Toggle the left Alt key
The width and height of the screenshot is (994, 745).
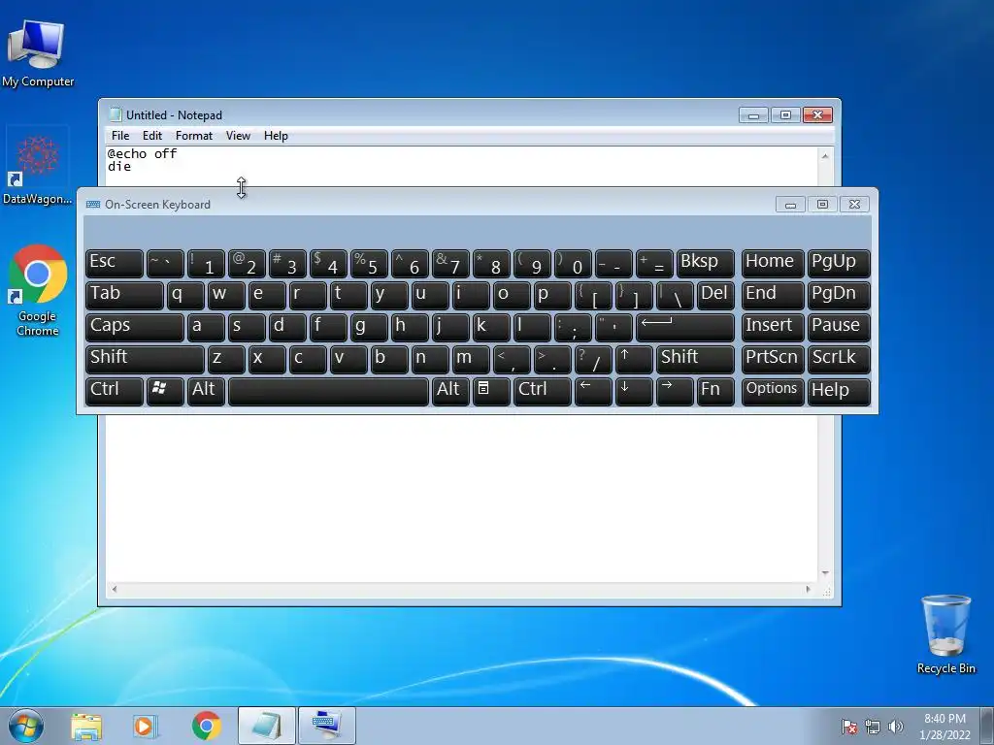click(206, 391)
